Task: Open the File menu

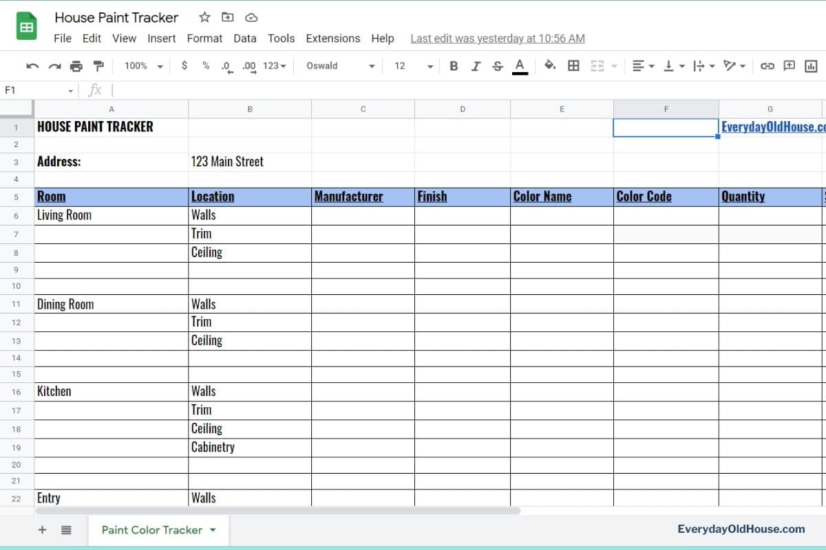Action: pos(63,38)
